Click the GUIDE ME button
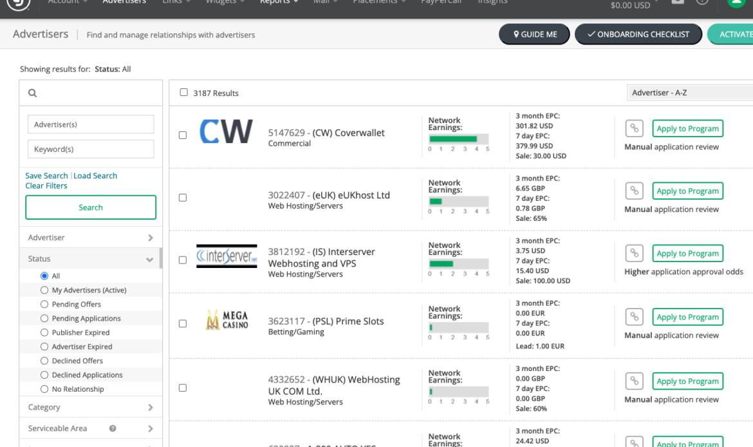 tap(534, 34)
